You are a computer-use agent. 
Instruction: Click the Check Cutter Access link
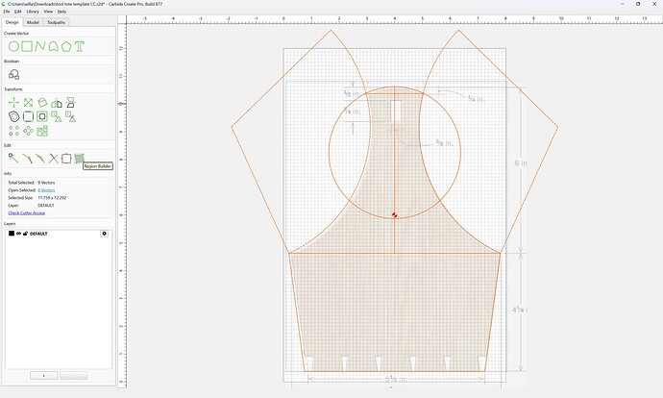tap(27, 213)
